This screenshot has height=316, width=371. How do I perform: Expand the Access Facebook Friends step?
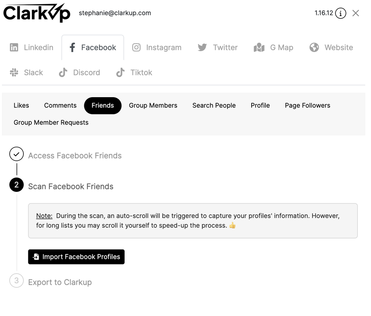[x=75, y=156]
